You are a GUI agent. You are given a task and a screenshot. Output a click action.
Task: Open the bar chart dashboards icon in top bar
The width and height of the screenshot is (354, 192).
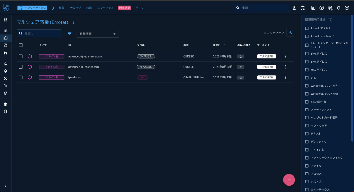(x=313, y=8)
